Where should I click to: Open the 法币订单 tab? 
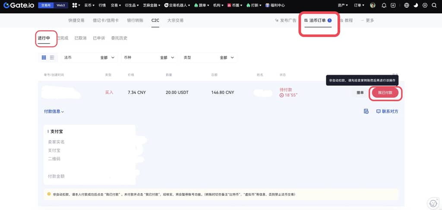318,20
